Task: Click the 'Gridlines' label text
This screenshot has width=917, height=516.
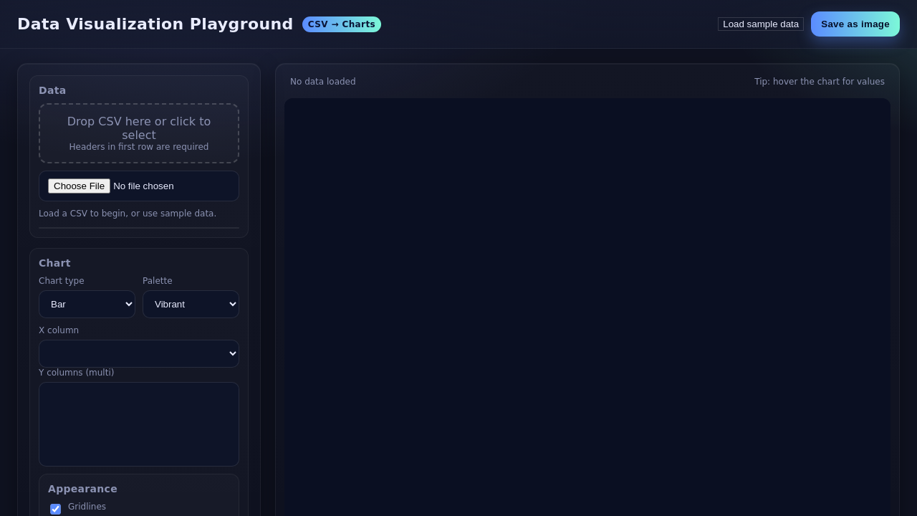Action: [x=87, y=507]
